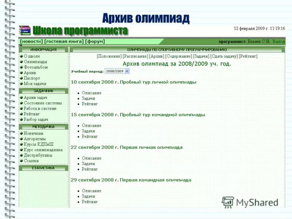Go to О школе in sidebar
The image size is (292, 219).
click(x=32, y=56)
